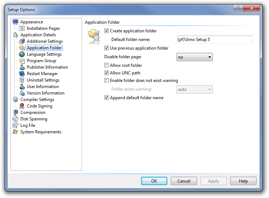Click the Help button

tap(243, 181)
